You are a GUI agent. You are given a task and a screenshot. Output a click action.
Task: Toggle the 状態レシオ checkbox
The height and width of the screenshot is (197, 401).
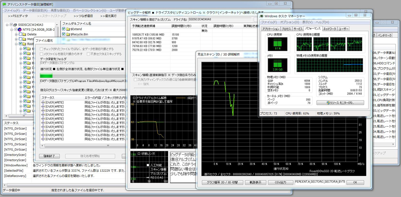[x=139, y=153]
